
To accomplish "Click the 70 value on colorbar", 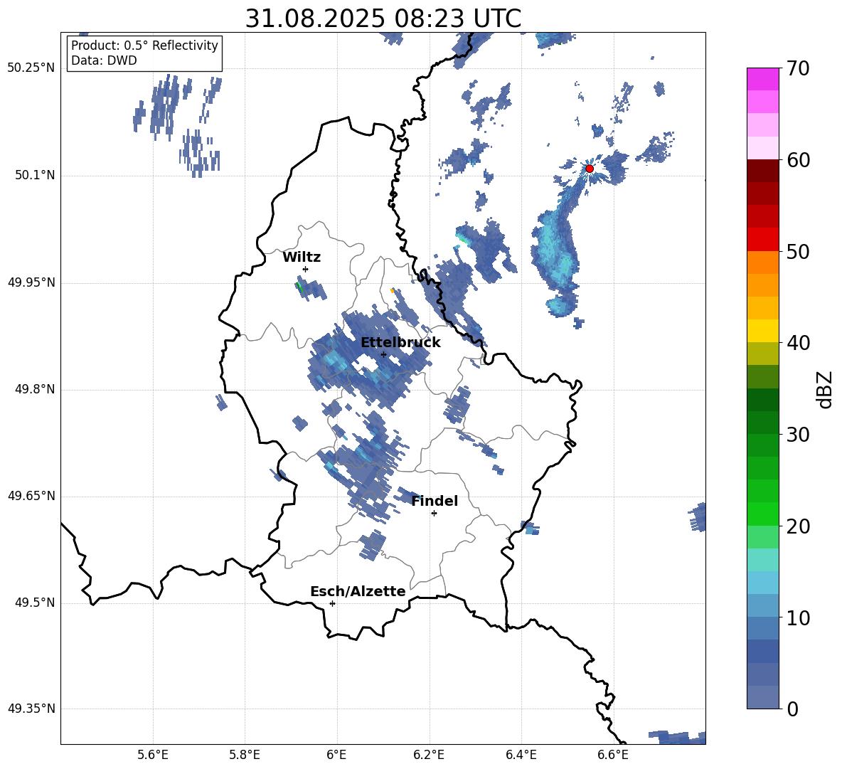I will pos(798,68).
